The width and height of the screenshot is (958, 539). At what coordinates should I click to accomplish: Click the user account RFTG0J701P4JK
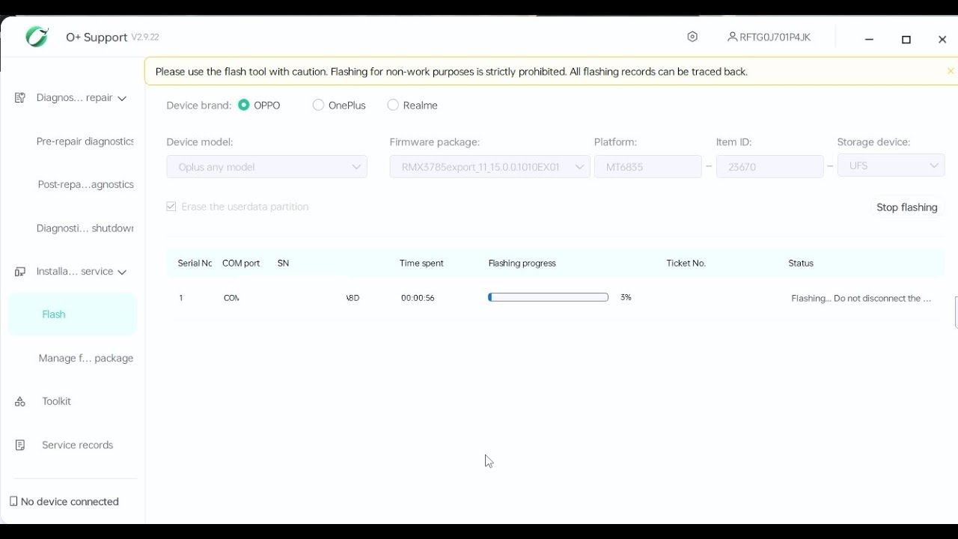click(769, 37)
